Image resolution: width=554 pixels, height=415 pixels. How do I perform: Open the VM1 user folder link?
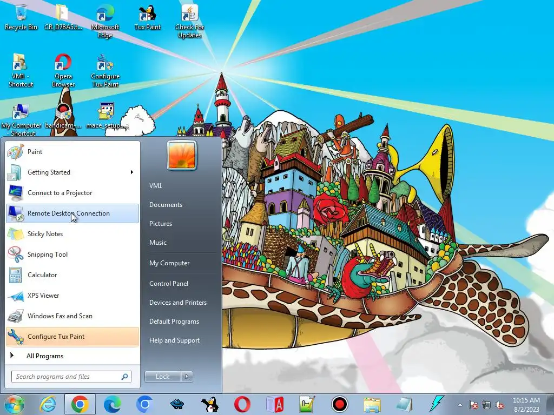[x=155, y=186]
